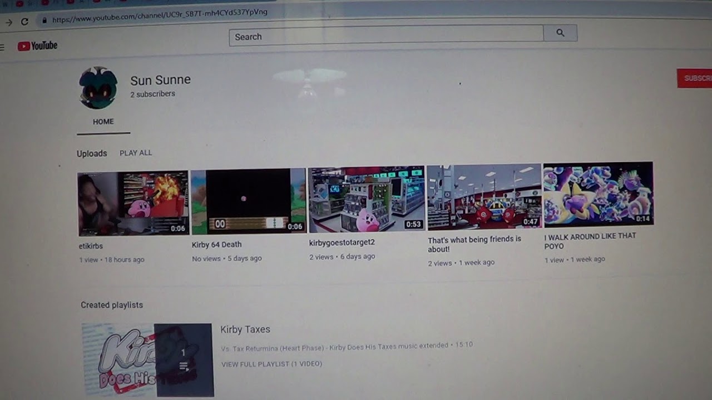Open "I WALK AROUND LIKE THAT POYO" title
Image resolution: width=712 pixels, height=400 pixels.
[x=590, y=241]
